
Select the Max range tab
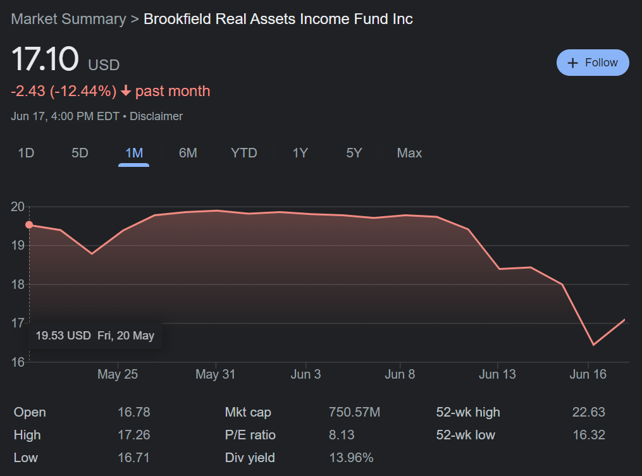pyautogui.click(x=409, y=153)
